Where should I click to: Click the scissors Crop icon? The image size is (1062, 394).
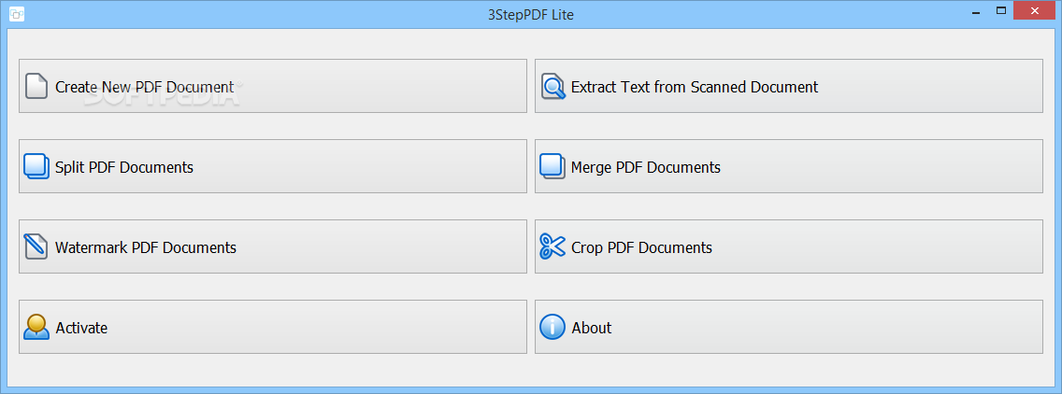click(x=552, y=246)
